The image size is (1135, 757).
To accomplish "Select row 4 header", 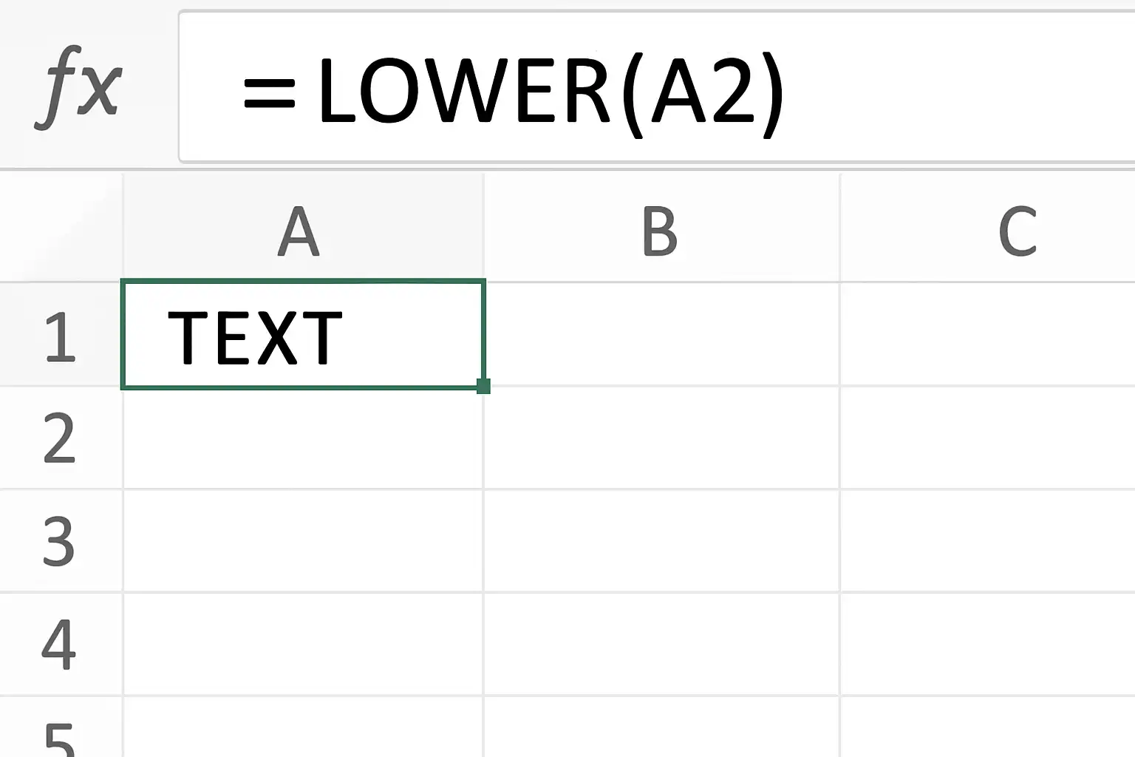I will tap(61, 643).
